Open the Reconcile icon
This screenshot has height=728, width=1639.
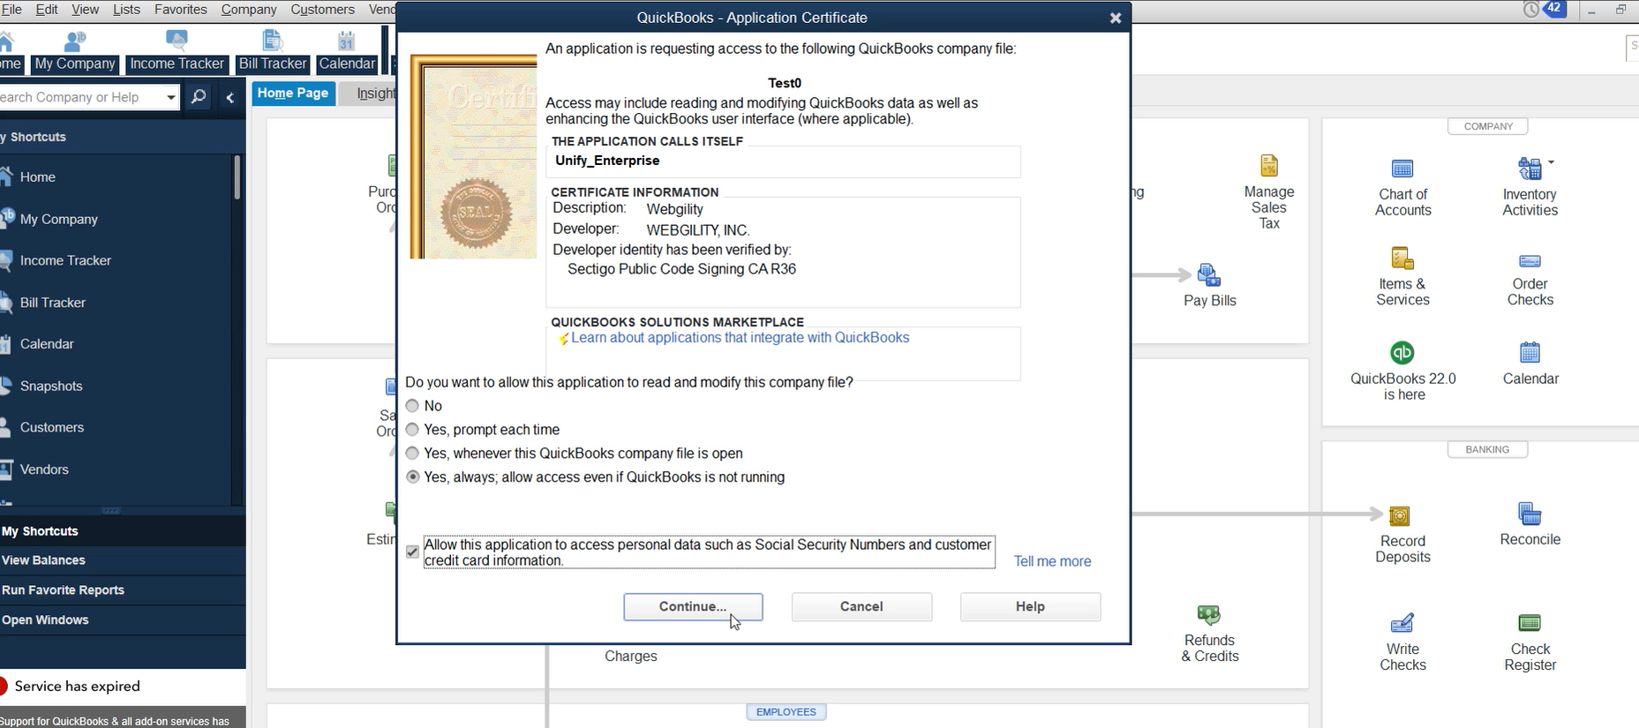pyautogui.click(x=1530, y=514)
